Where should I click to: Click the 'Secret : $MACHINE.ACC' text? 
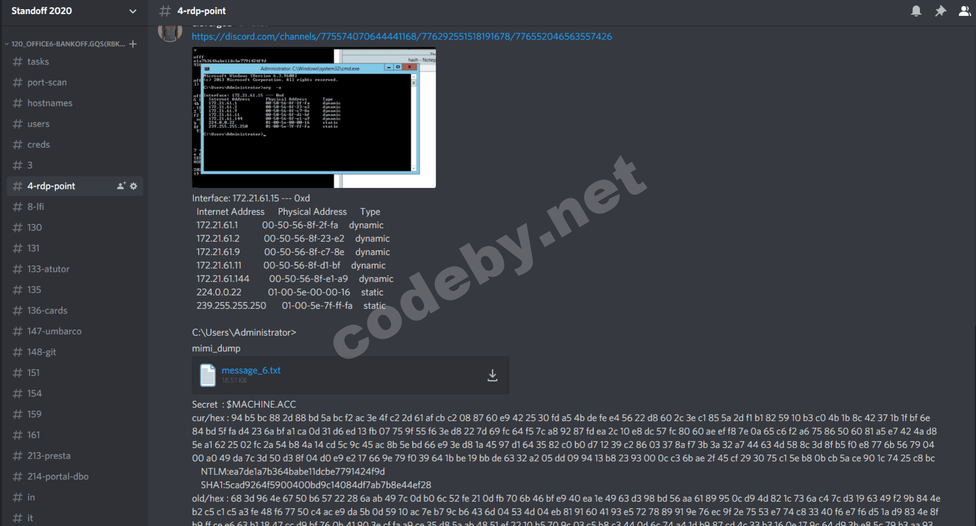244,405
